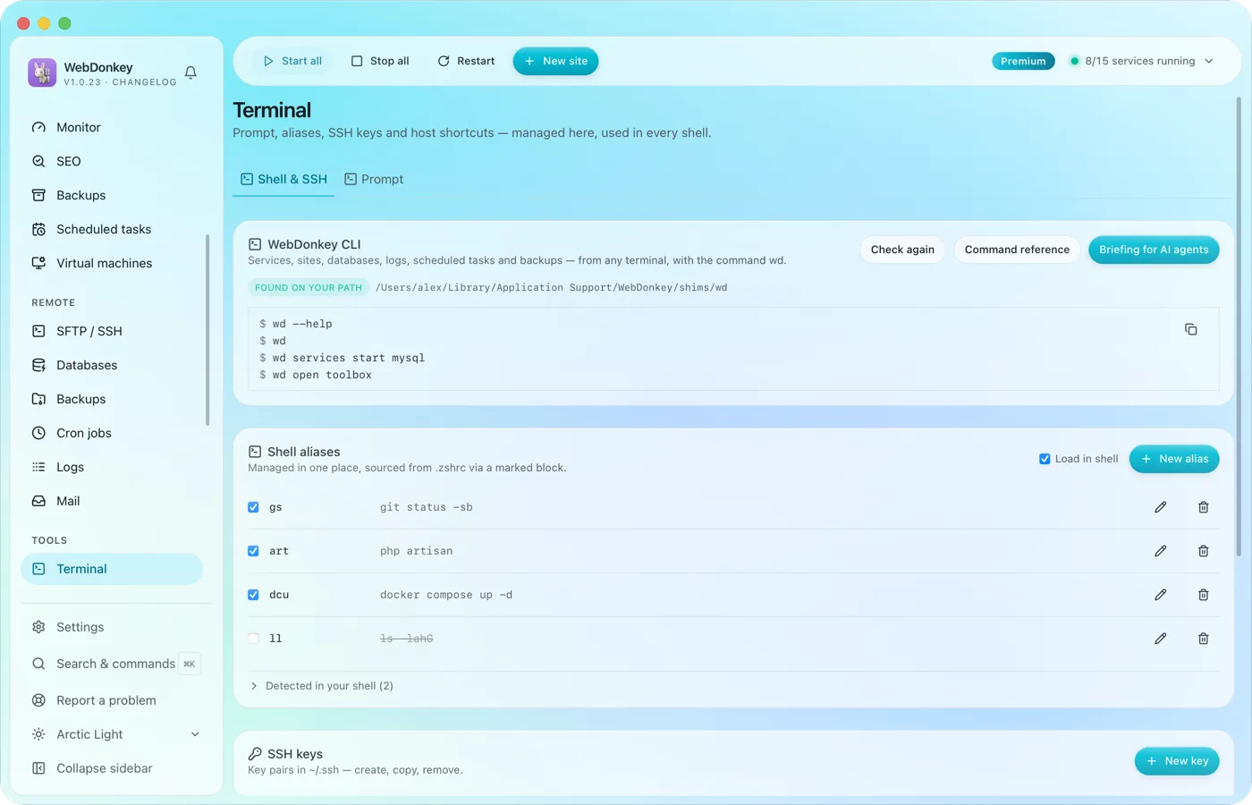This screenshot has width=1252, height=805.
Task: Go to SEO section
Action: click(x=112, y=161)
